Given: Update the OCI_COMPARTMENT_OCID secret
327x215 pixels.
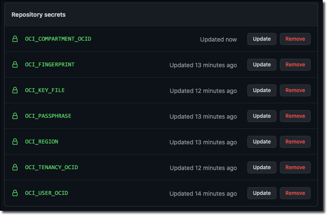Looking at the screenshot, I should point(261,39).
